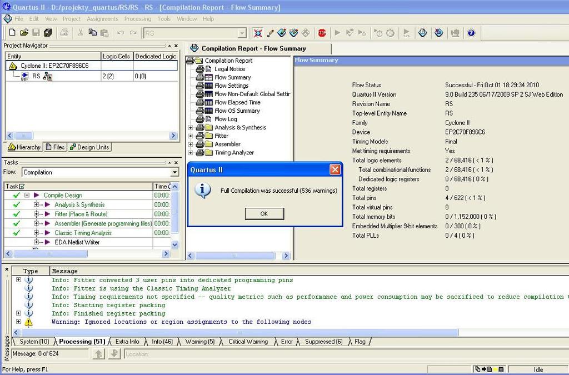Screen dimensions: 569x375
Task: Click the Copy toolbar icon
Action: [x=93, y=33]
